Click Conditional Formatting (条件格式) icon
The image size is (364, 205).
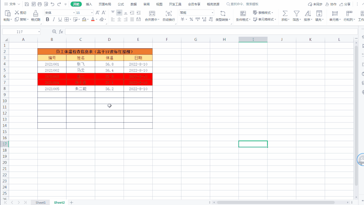(243, 13)
